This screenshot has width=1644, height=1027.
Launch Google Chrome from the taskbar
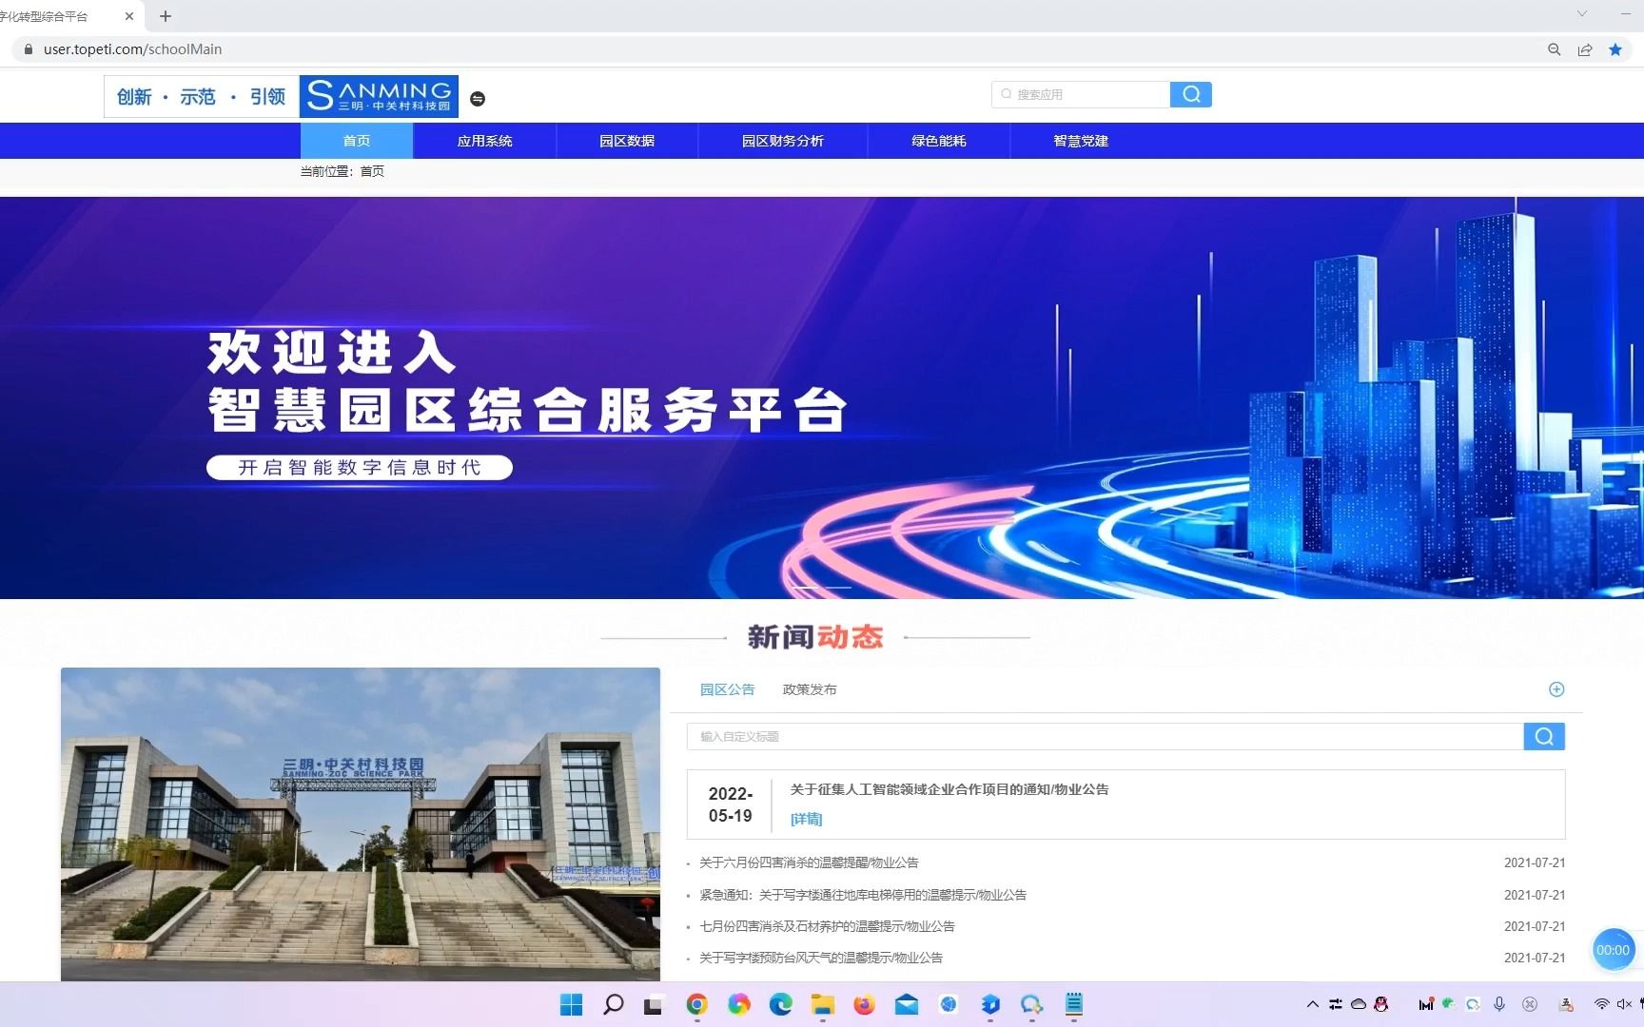[696, 1005]
